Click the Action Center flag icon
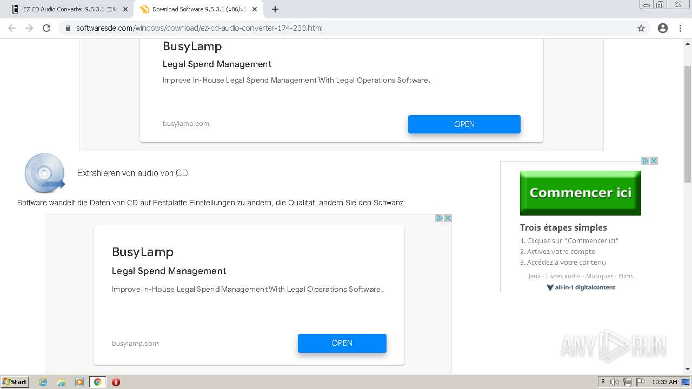 (x=641, y=382)
